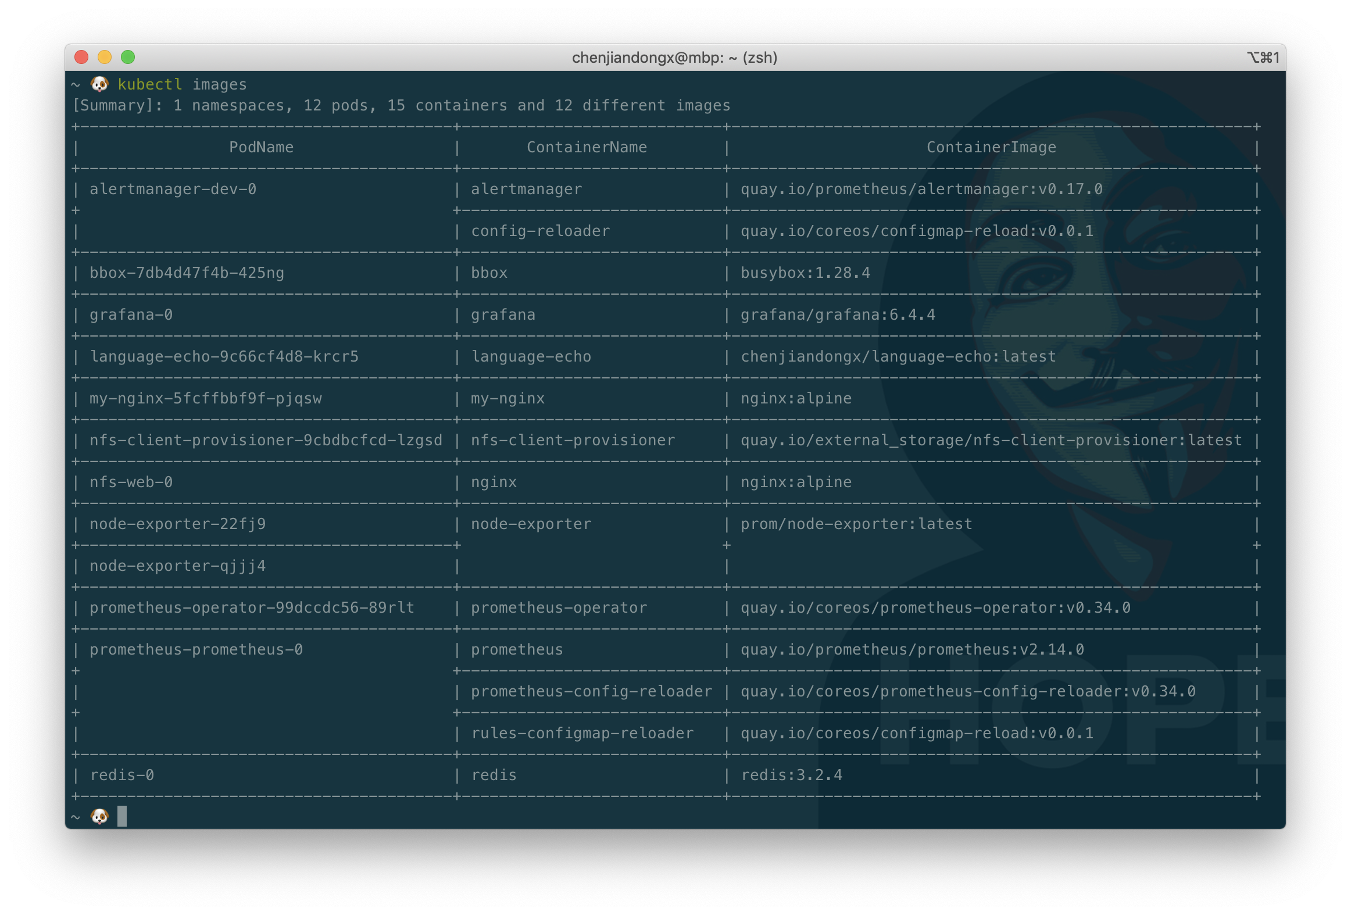Click configmap-reload:v0.0.1 image in rules-configmap-reloader row

[x=917, y=734]
